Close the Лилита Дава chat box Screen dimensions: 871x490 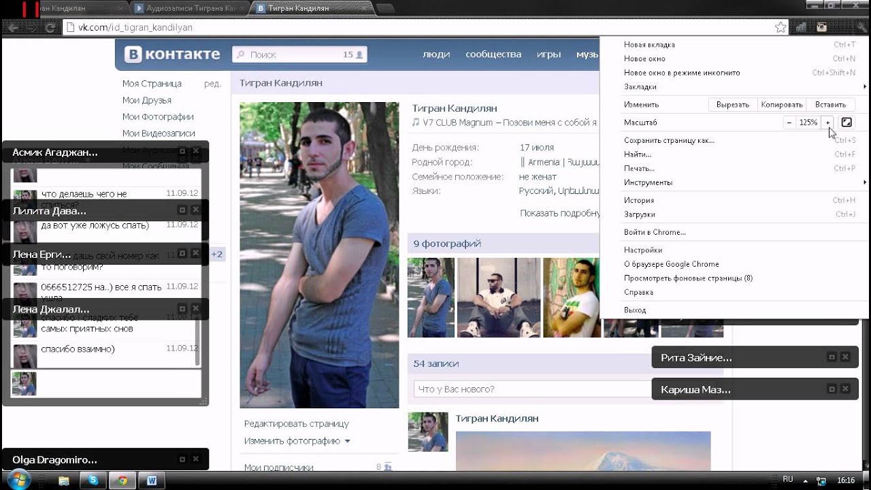196,210
